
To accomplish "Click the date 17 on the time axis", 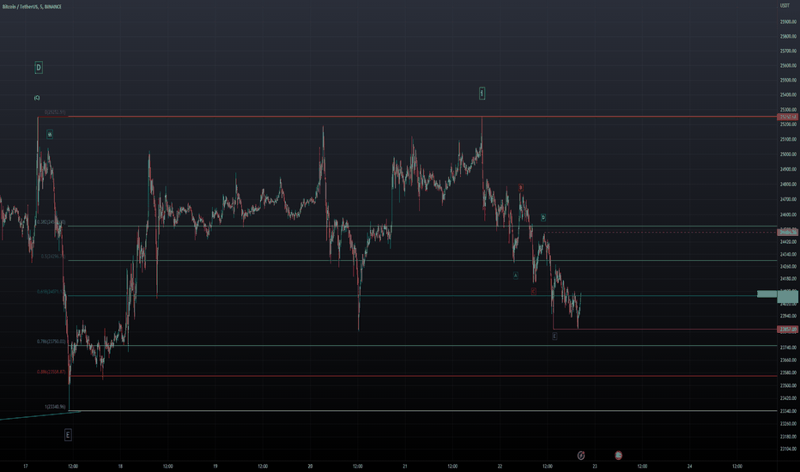I will coord(26,466).
